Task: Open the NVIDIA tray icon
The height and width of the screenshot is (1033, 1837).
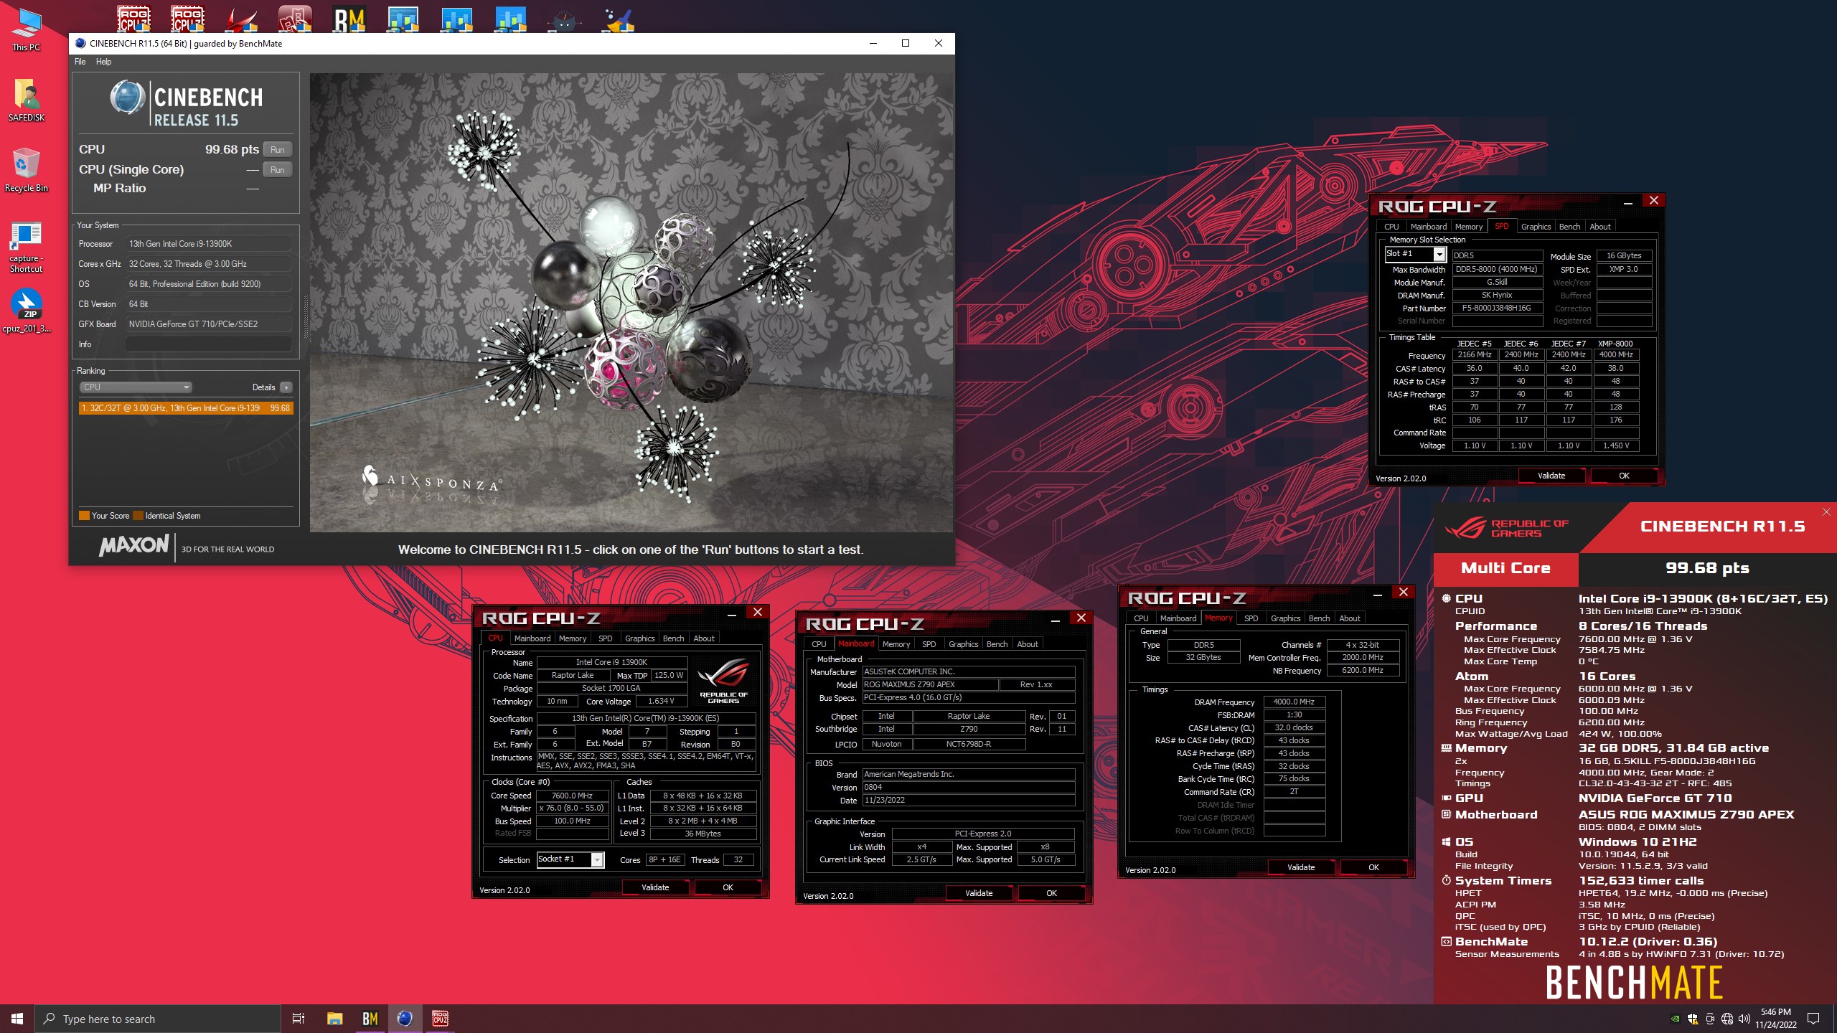Action: coord(1675,1019)
